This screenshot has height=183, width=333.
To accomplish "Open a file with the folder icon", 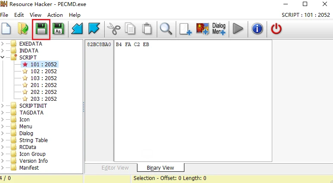I will click(23, 29).
